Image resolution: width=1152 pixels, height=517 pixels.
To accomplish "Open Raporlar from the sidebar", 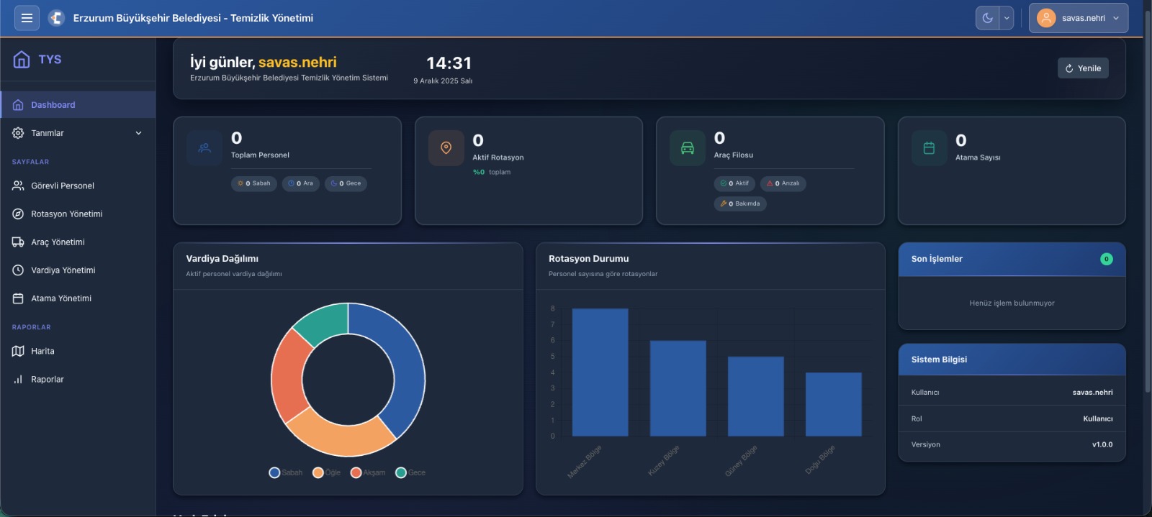I will (47, 380).
